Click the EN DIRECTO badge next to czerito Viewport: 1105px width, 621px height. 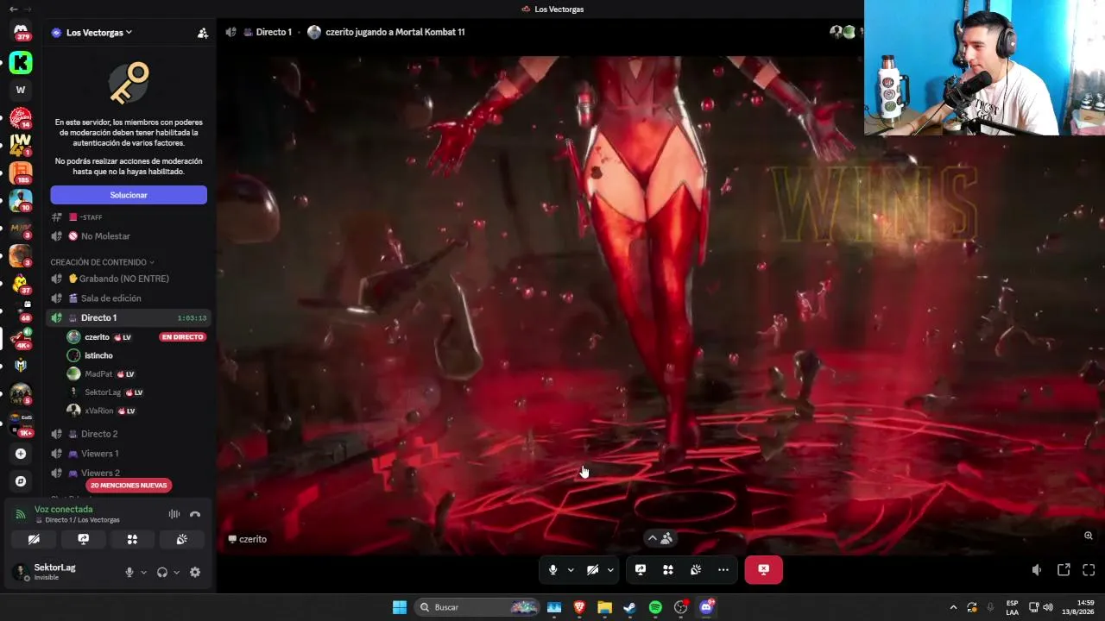click(182, 337)
